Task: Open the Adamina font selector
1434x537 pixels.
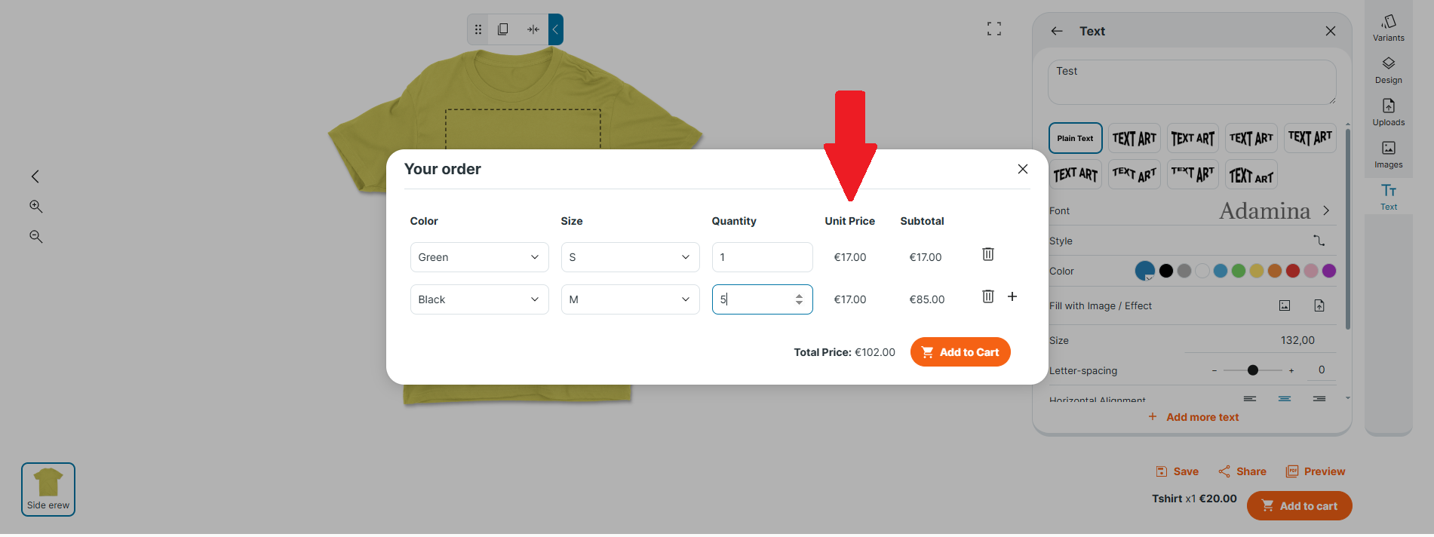Action: pyautogui.click(x=1274, y=210)
